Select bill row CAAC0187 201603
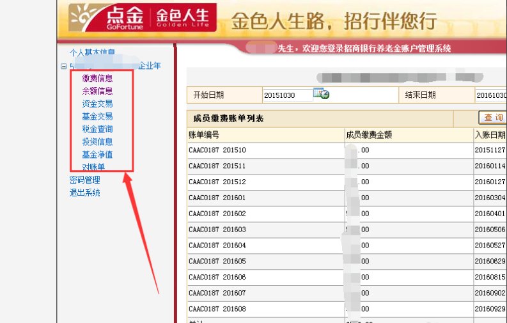 click(x=217, y=229)
